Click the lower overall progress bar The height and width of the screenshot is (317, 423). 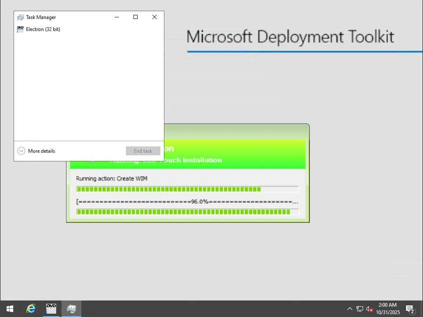[188, 212]
